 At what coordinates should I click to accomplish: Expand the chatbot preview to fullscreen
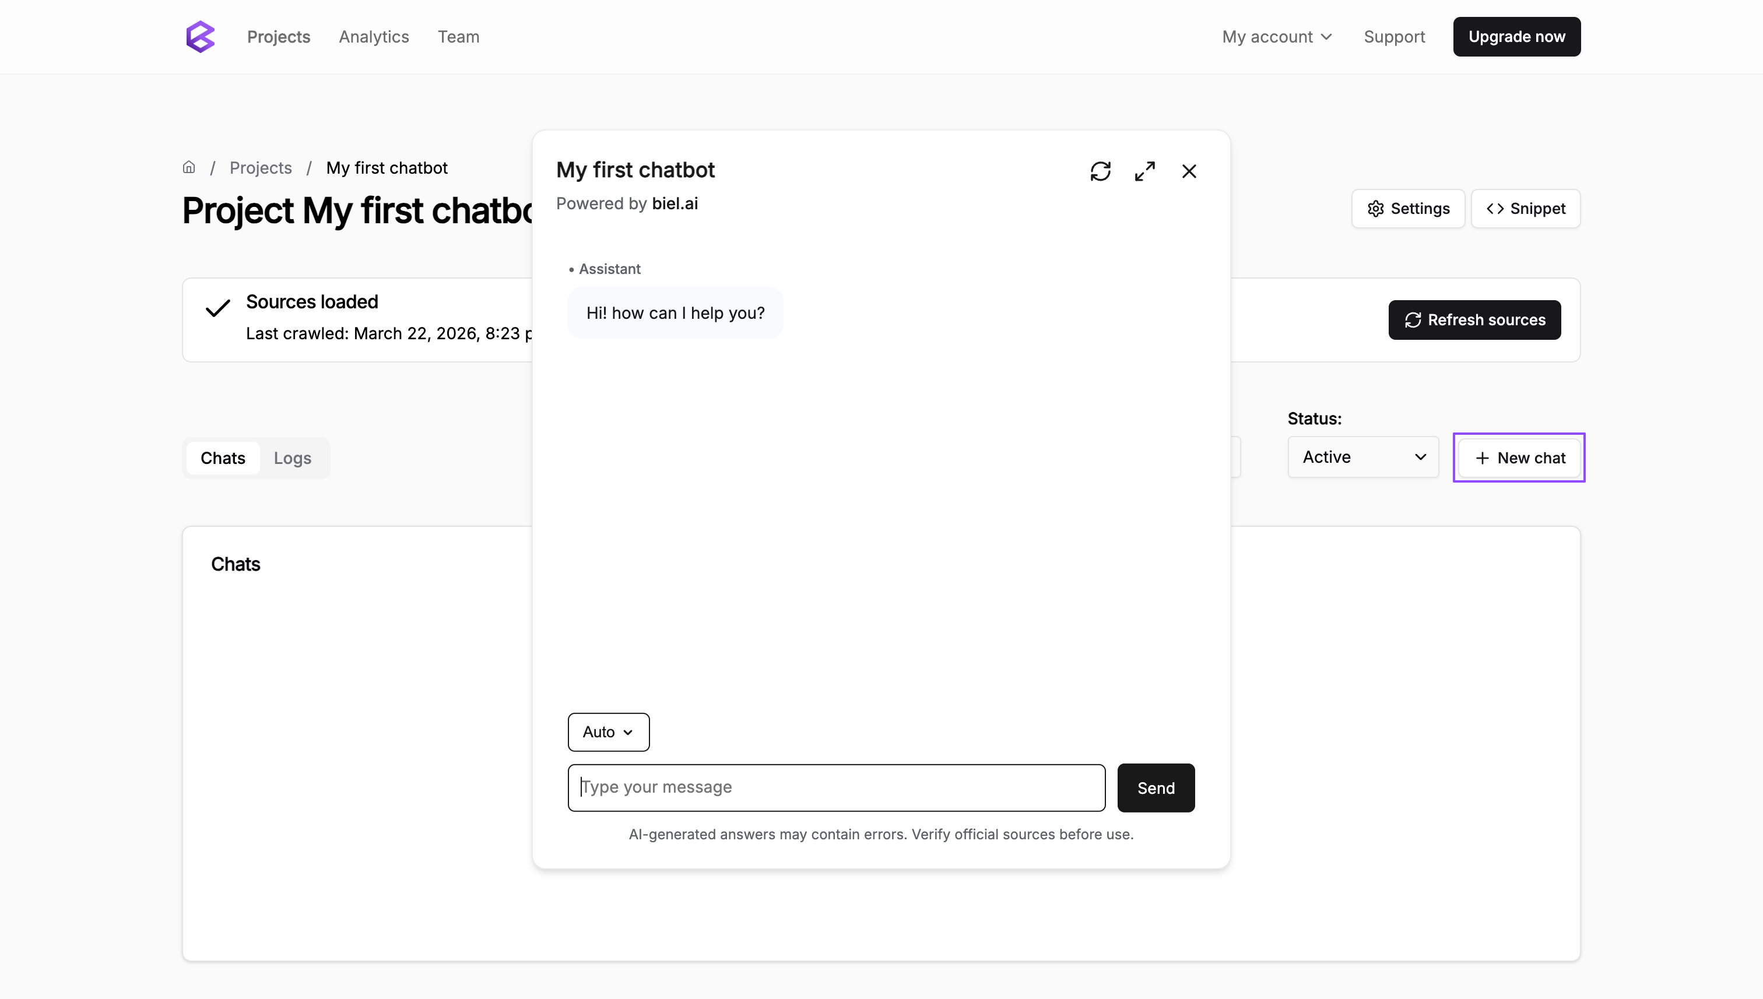point(1144,171)
